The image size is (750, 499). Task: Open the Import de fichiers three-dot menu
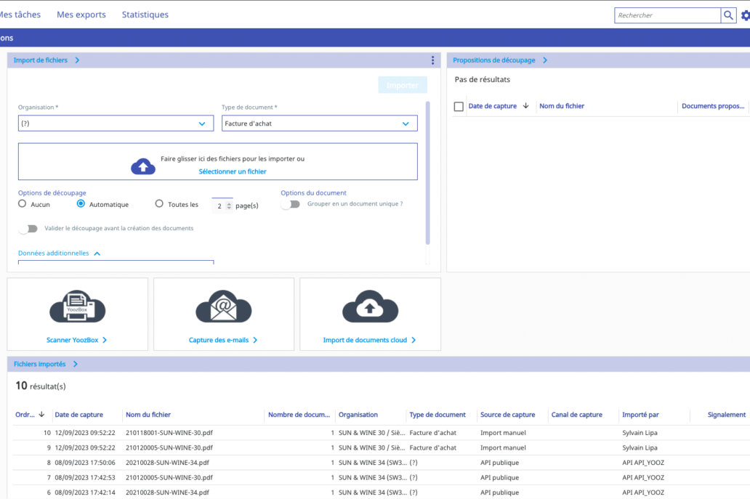pos(432,60)
